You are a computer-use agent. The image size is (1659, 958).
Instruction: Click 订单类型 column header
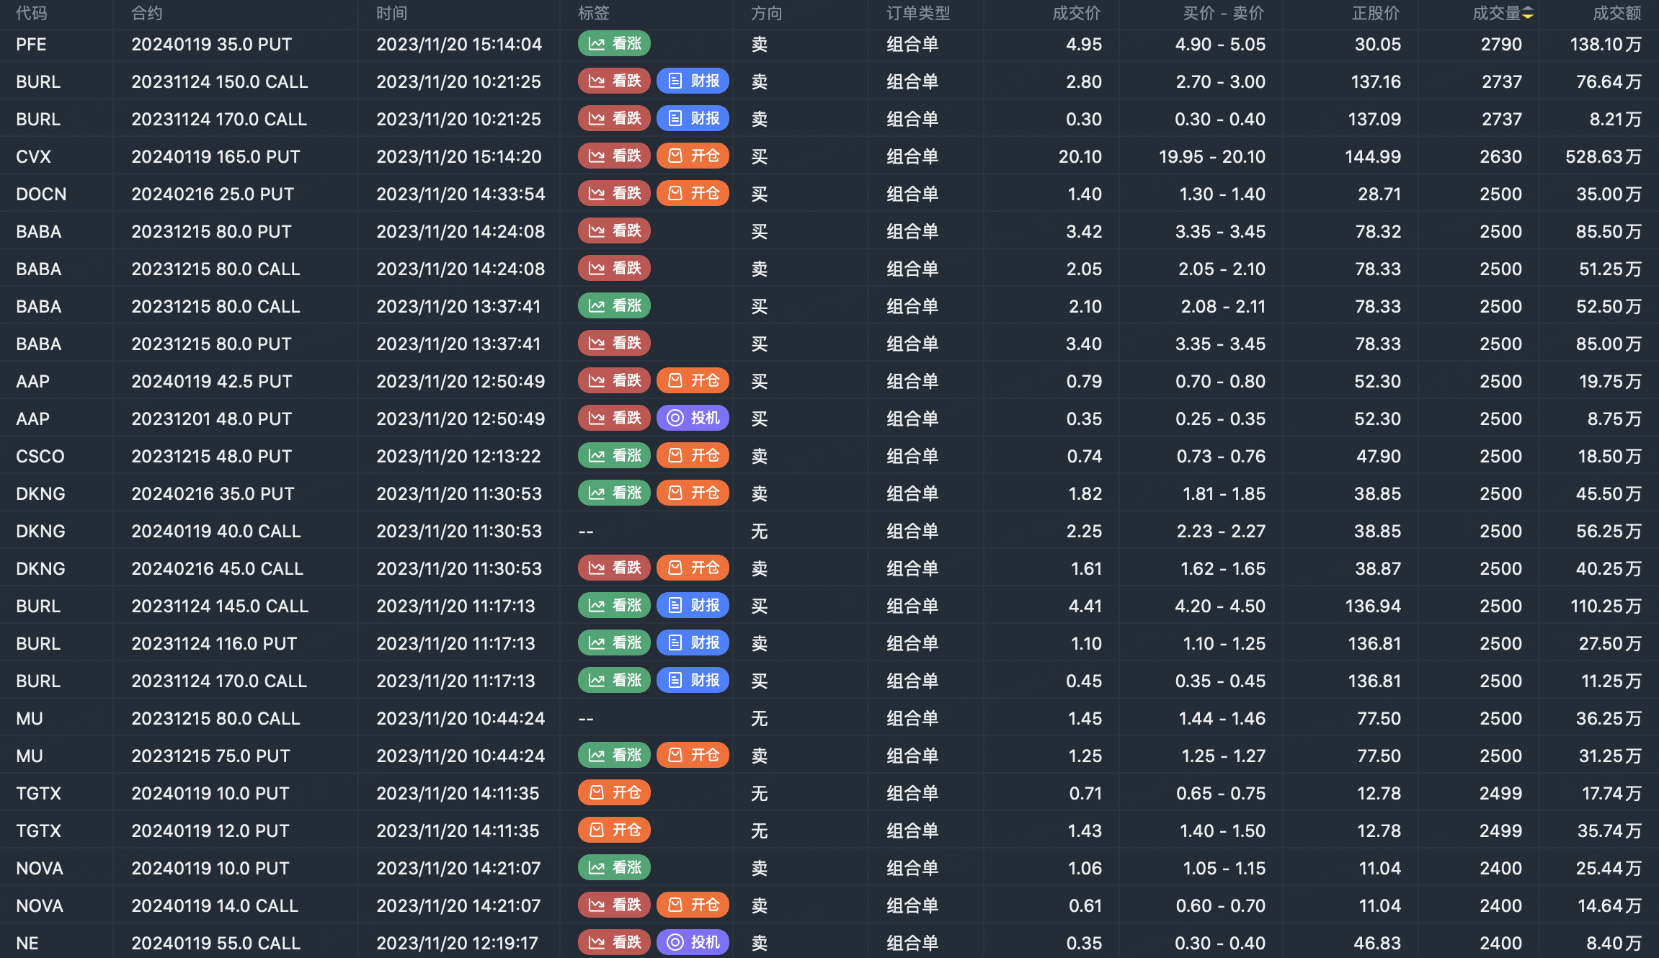[918, 13]
